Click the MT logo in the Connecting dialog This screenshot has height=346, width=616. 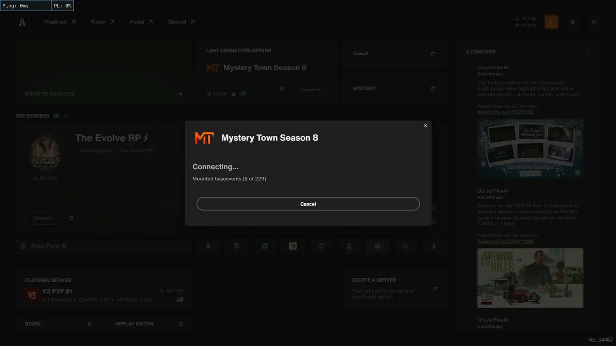pos(204,138)
